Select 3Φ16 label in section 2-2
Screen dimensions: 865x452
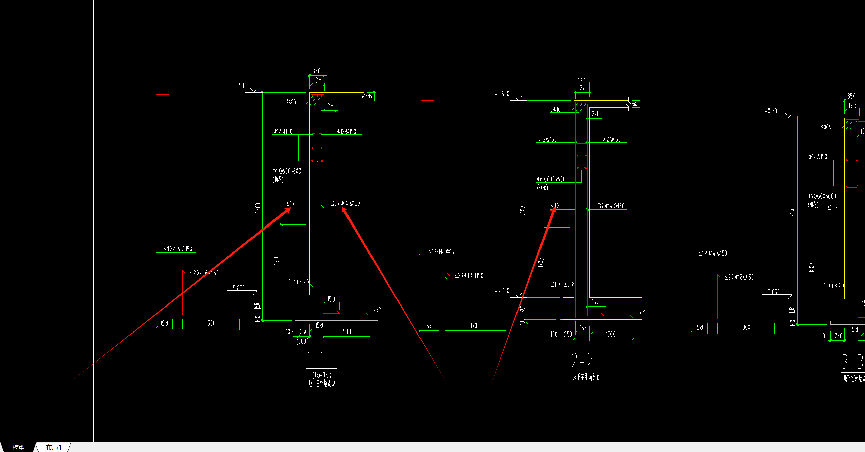555,109
